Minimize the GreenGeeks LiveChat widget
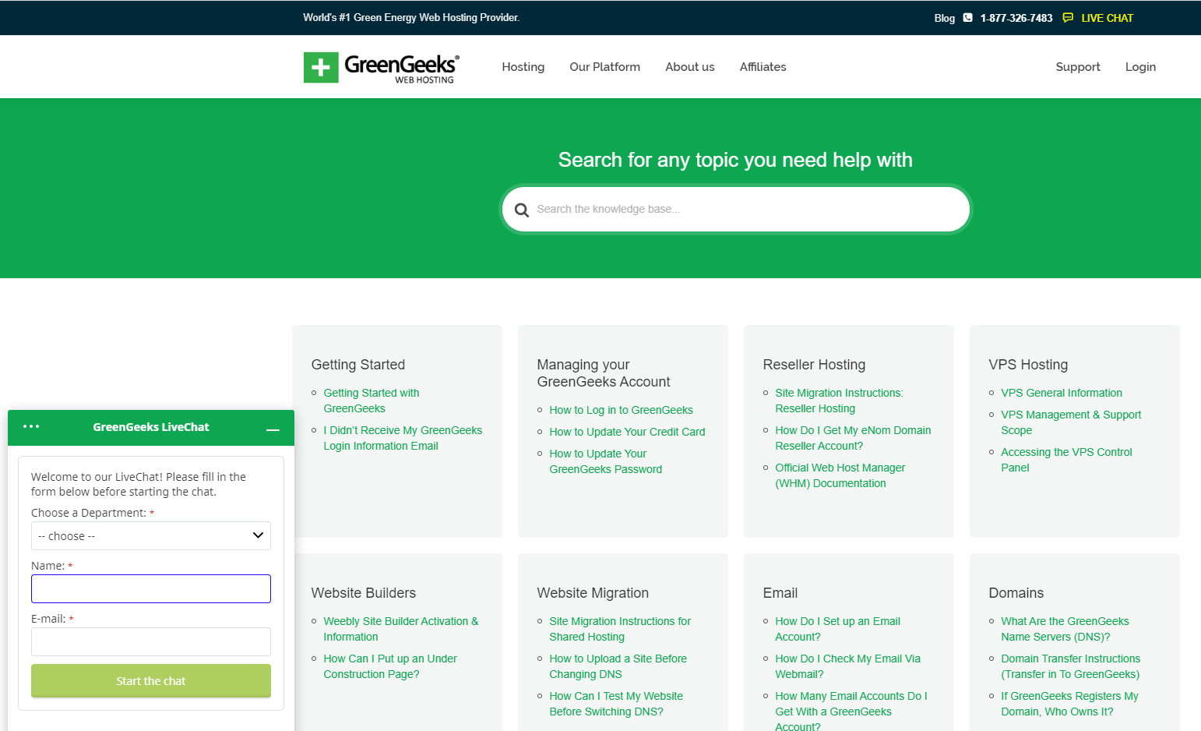The height and width of the screenshot is (731, 1201). [x=273, y=429]
